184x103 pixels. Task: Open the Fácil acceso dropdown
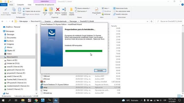pyautogui.click(x=81, y=11)
